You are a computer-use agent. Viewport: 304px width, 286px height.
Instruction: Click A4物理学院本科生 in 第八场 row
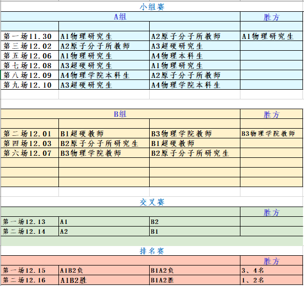tap(104, 75)
